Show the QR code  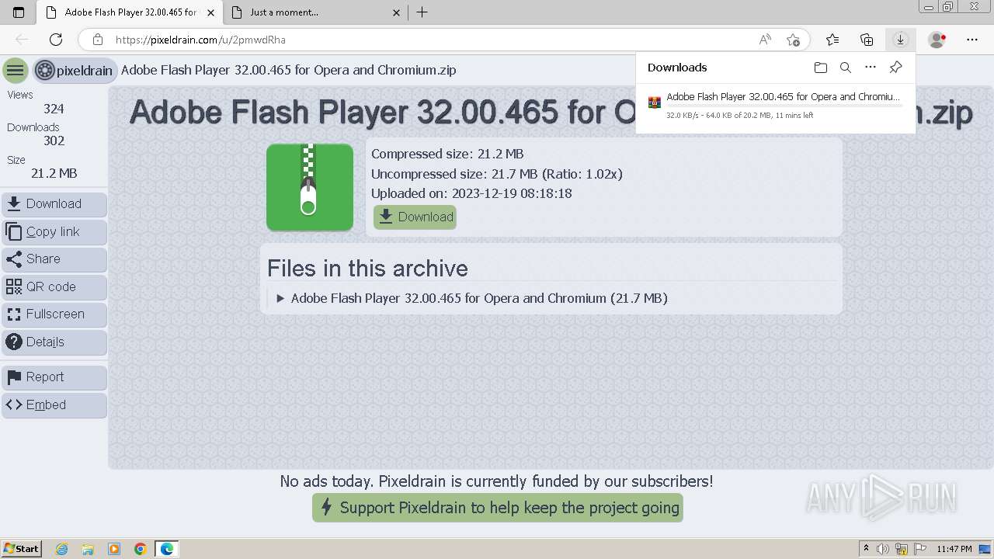(x=54, y=286)
